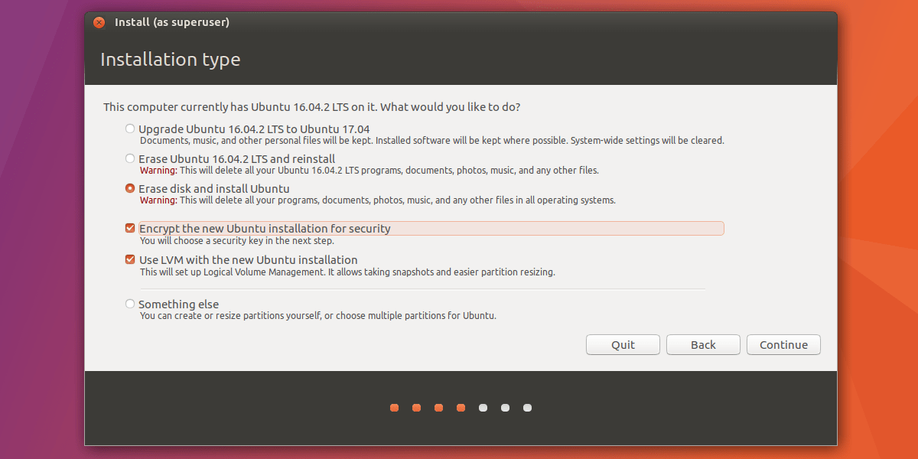The height and width of the screenshot is (459, 918).
Task: Pick the "Something else" partitioning option
Action: (x=130, y=304)
